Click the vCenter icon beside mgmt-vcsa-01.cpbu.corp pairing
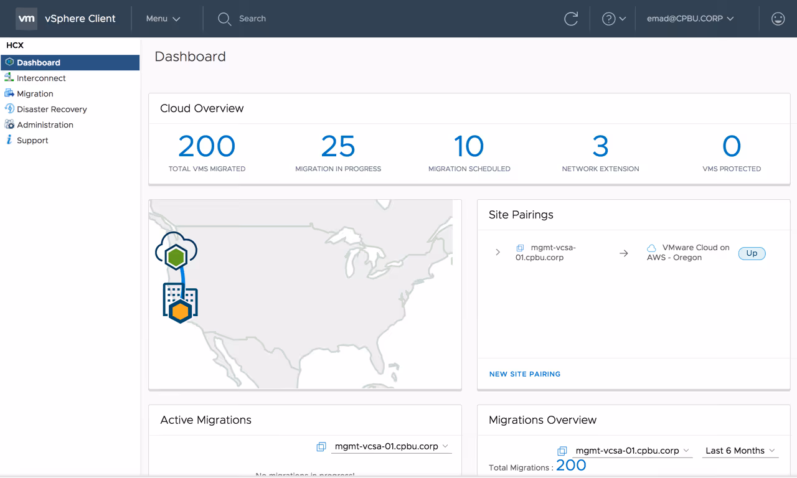Screen dimensions: 797x478 tap(520, 248)
